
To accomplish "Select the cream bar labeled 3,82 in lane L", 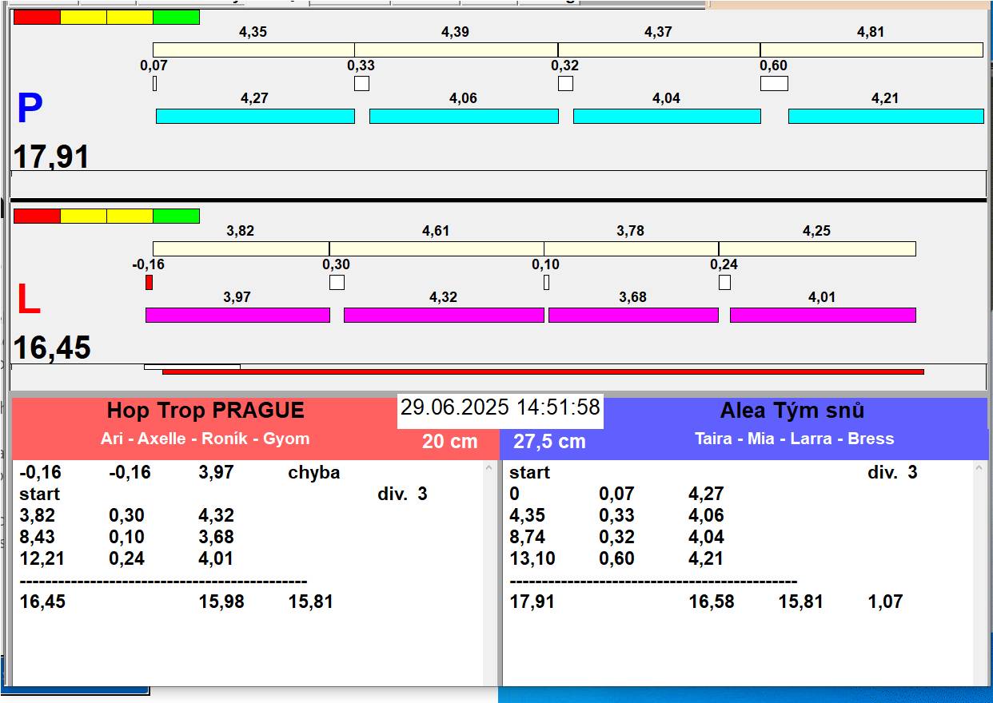I will pyautogui.click(x=241, y=248).
